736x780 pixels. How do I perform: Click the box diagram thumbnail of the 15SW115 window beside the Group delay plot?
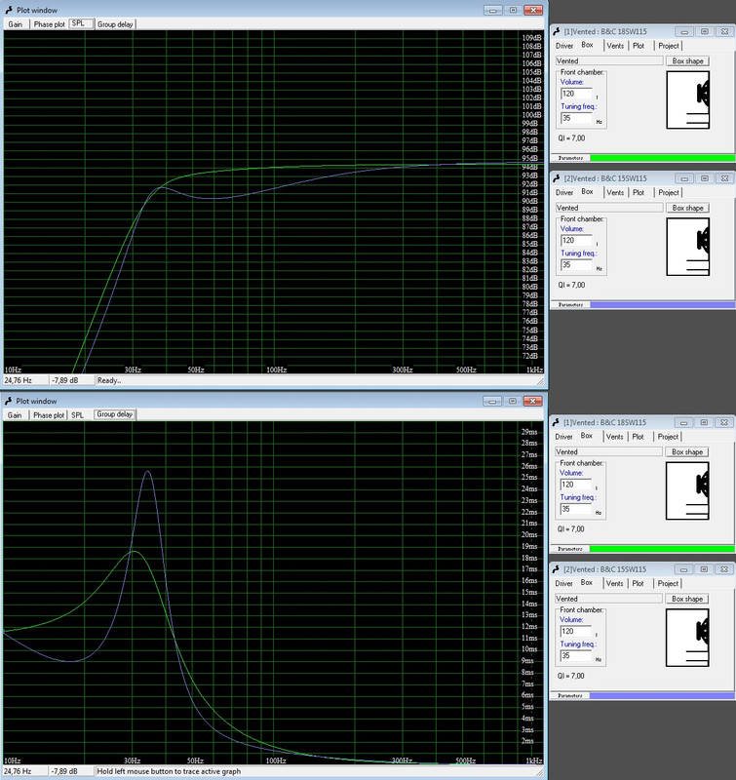[687, 638]
